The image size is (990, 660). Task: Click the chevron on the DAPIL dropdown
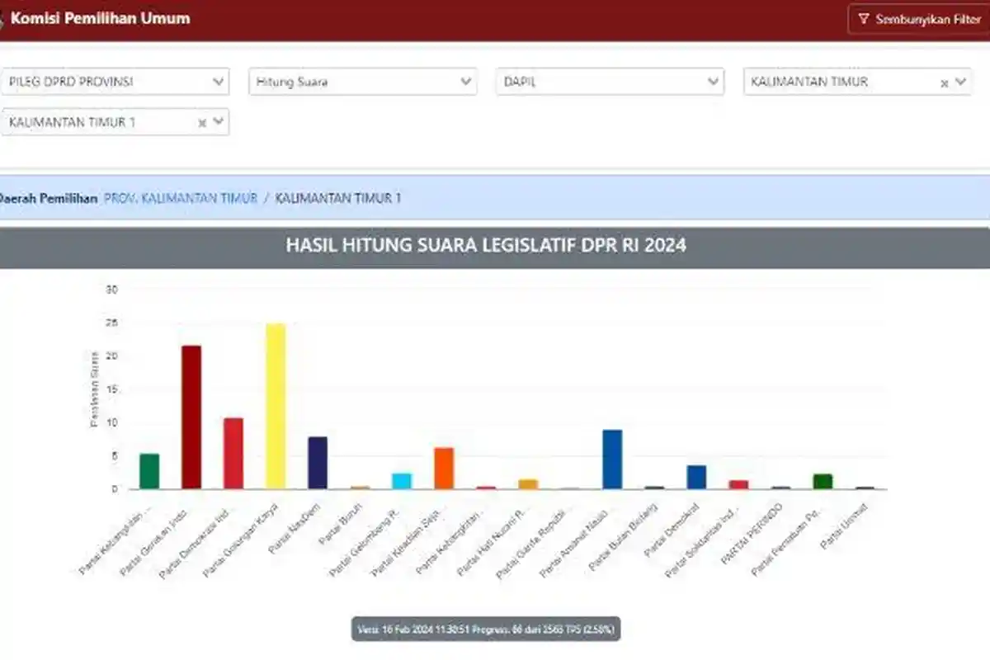[x=712, y=82]
